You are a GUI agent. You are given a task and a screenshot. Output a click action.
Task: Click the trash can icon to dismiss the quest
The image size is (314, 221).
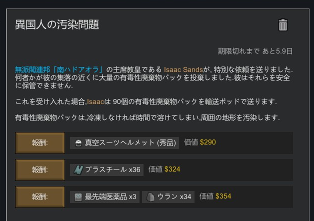[x=283, y=25]
